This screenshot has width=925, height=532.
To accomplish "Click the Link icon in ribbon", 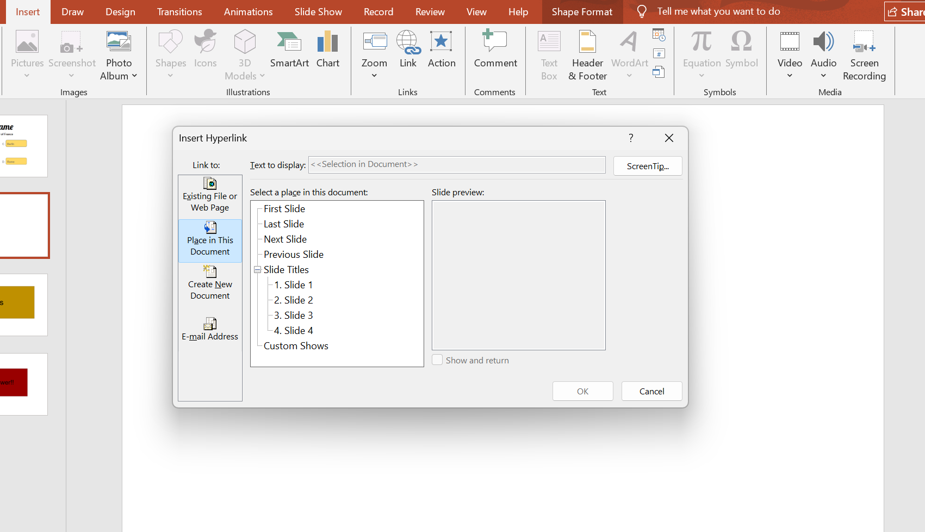I will tap(408, 42).
